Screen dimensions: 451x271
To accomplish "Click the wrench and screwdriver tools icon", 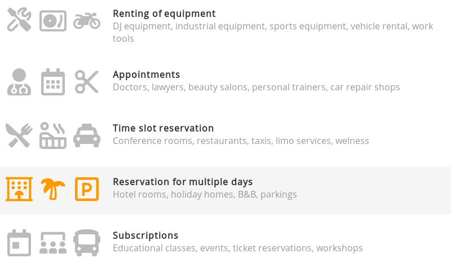I will [19, 20].
